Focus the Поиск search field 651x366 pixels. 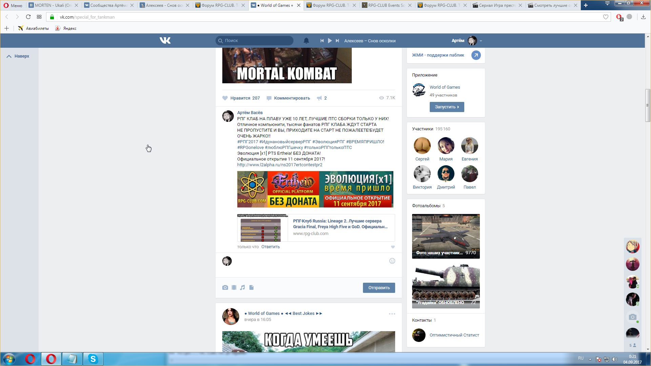pyautogui.click(x=254, y=41)
